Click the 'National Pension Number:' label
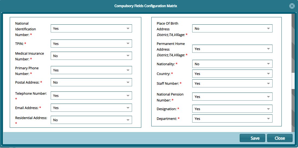This screenshot has width=298, height=148. tap(170, 97)
